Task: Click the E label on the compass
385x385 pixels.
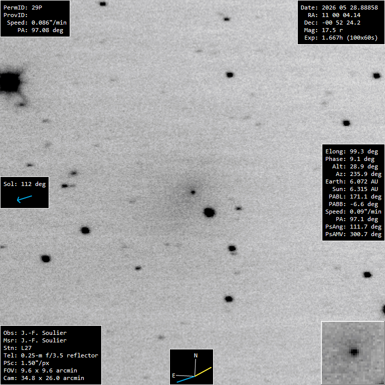Action: (173, 375)
